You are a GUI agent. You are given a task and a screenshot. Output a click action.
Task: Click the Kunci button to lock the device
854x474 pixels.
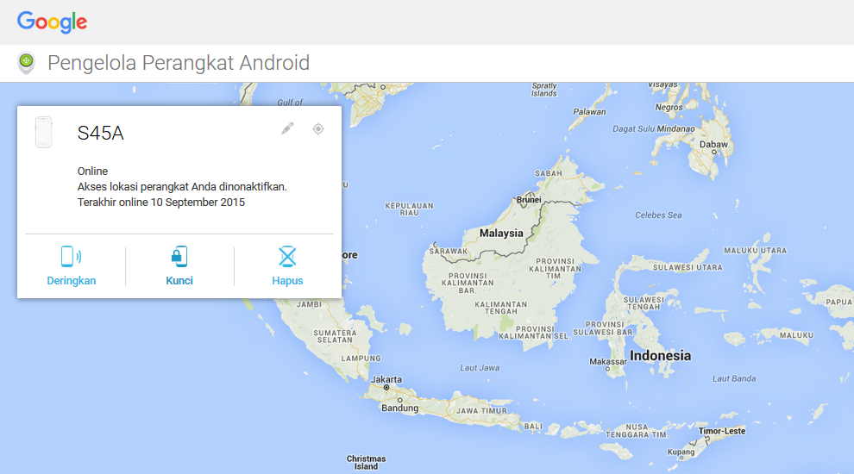[179, 266]
